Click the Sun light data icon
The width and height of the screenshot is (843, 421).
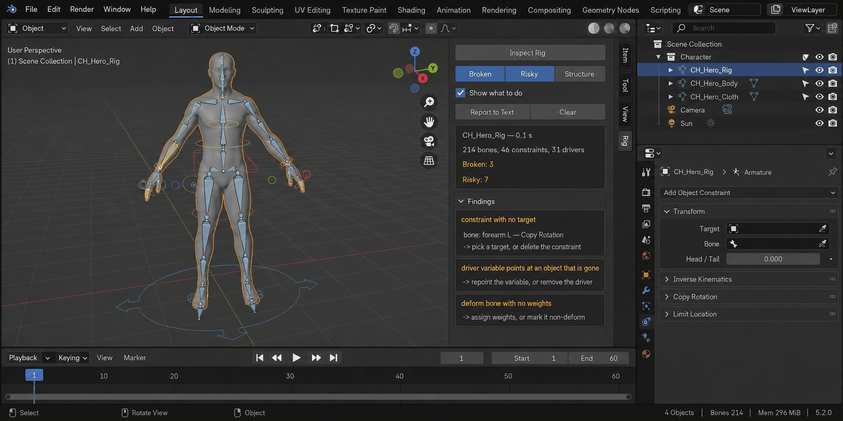tap(710, 123)
